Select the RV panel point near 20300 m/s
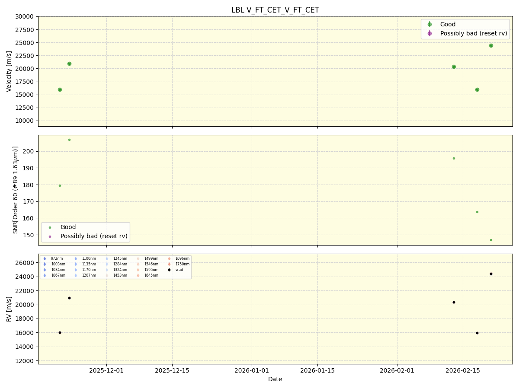 pyautogui.click(x=454, y=302)
